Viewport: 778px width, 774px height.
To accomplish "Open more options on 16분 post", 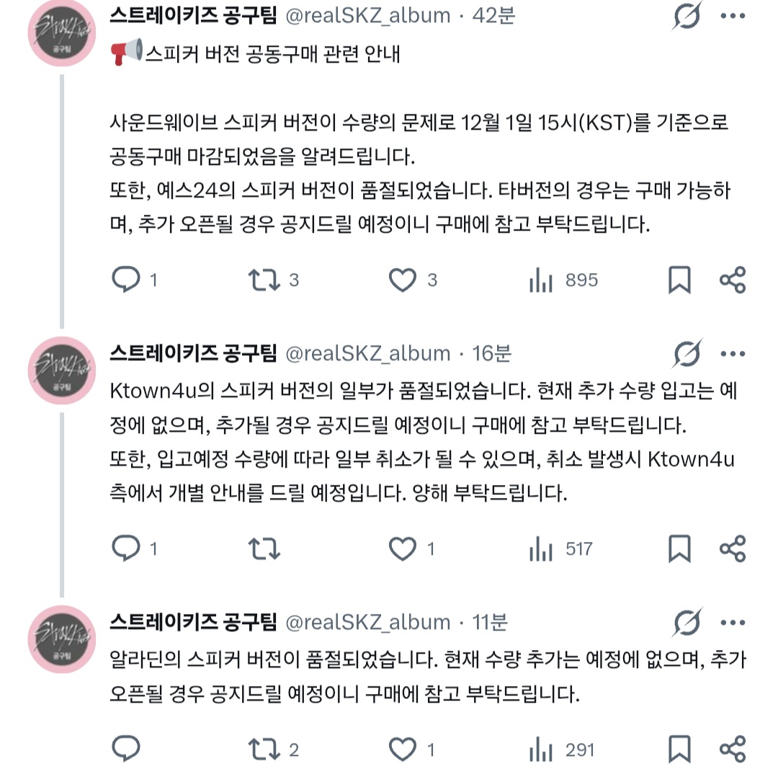I will coord(733,354).
